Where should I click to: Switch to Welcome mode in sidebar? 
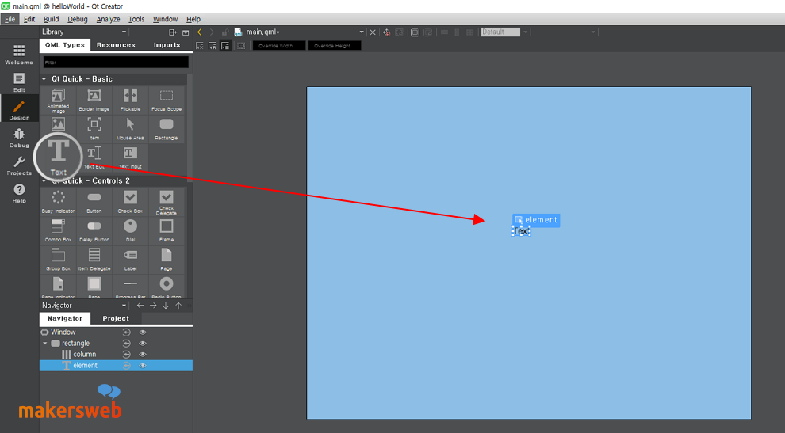[x=19, y=54]
